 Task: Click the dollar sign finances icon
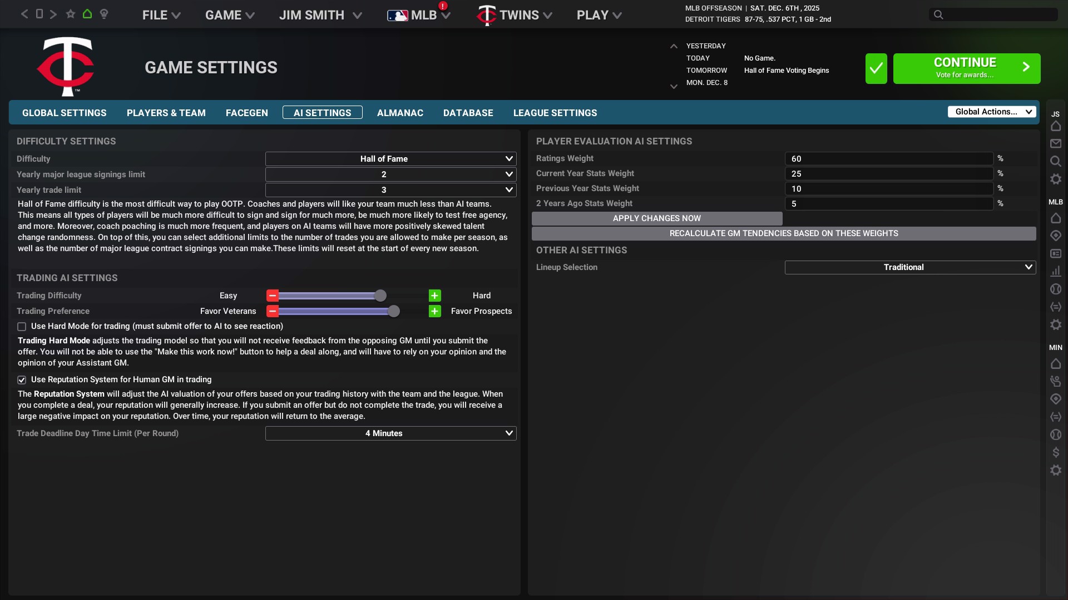[1055, 452]
